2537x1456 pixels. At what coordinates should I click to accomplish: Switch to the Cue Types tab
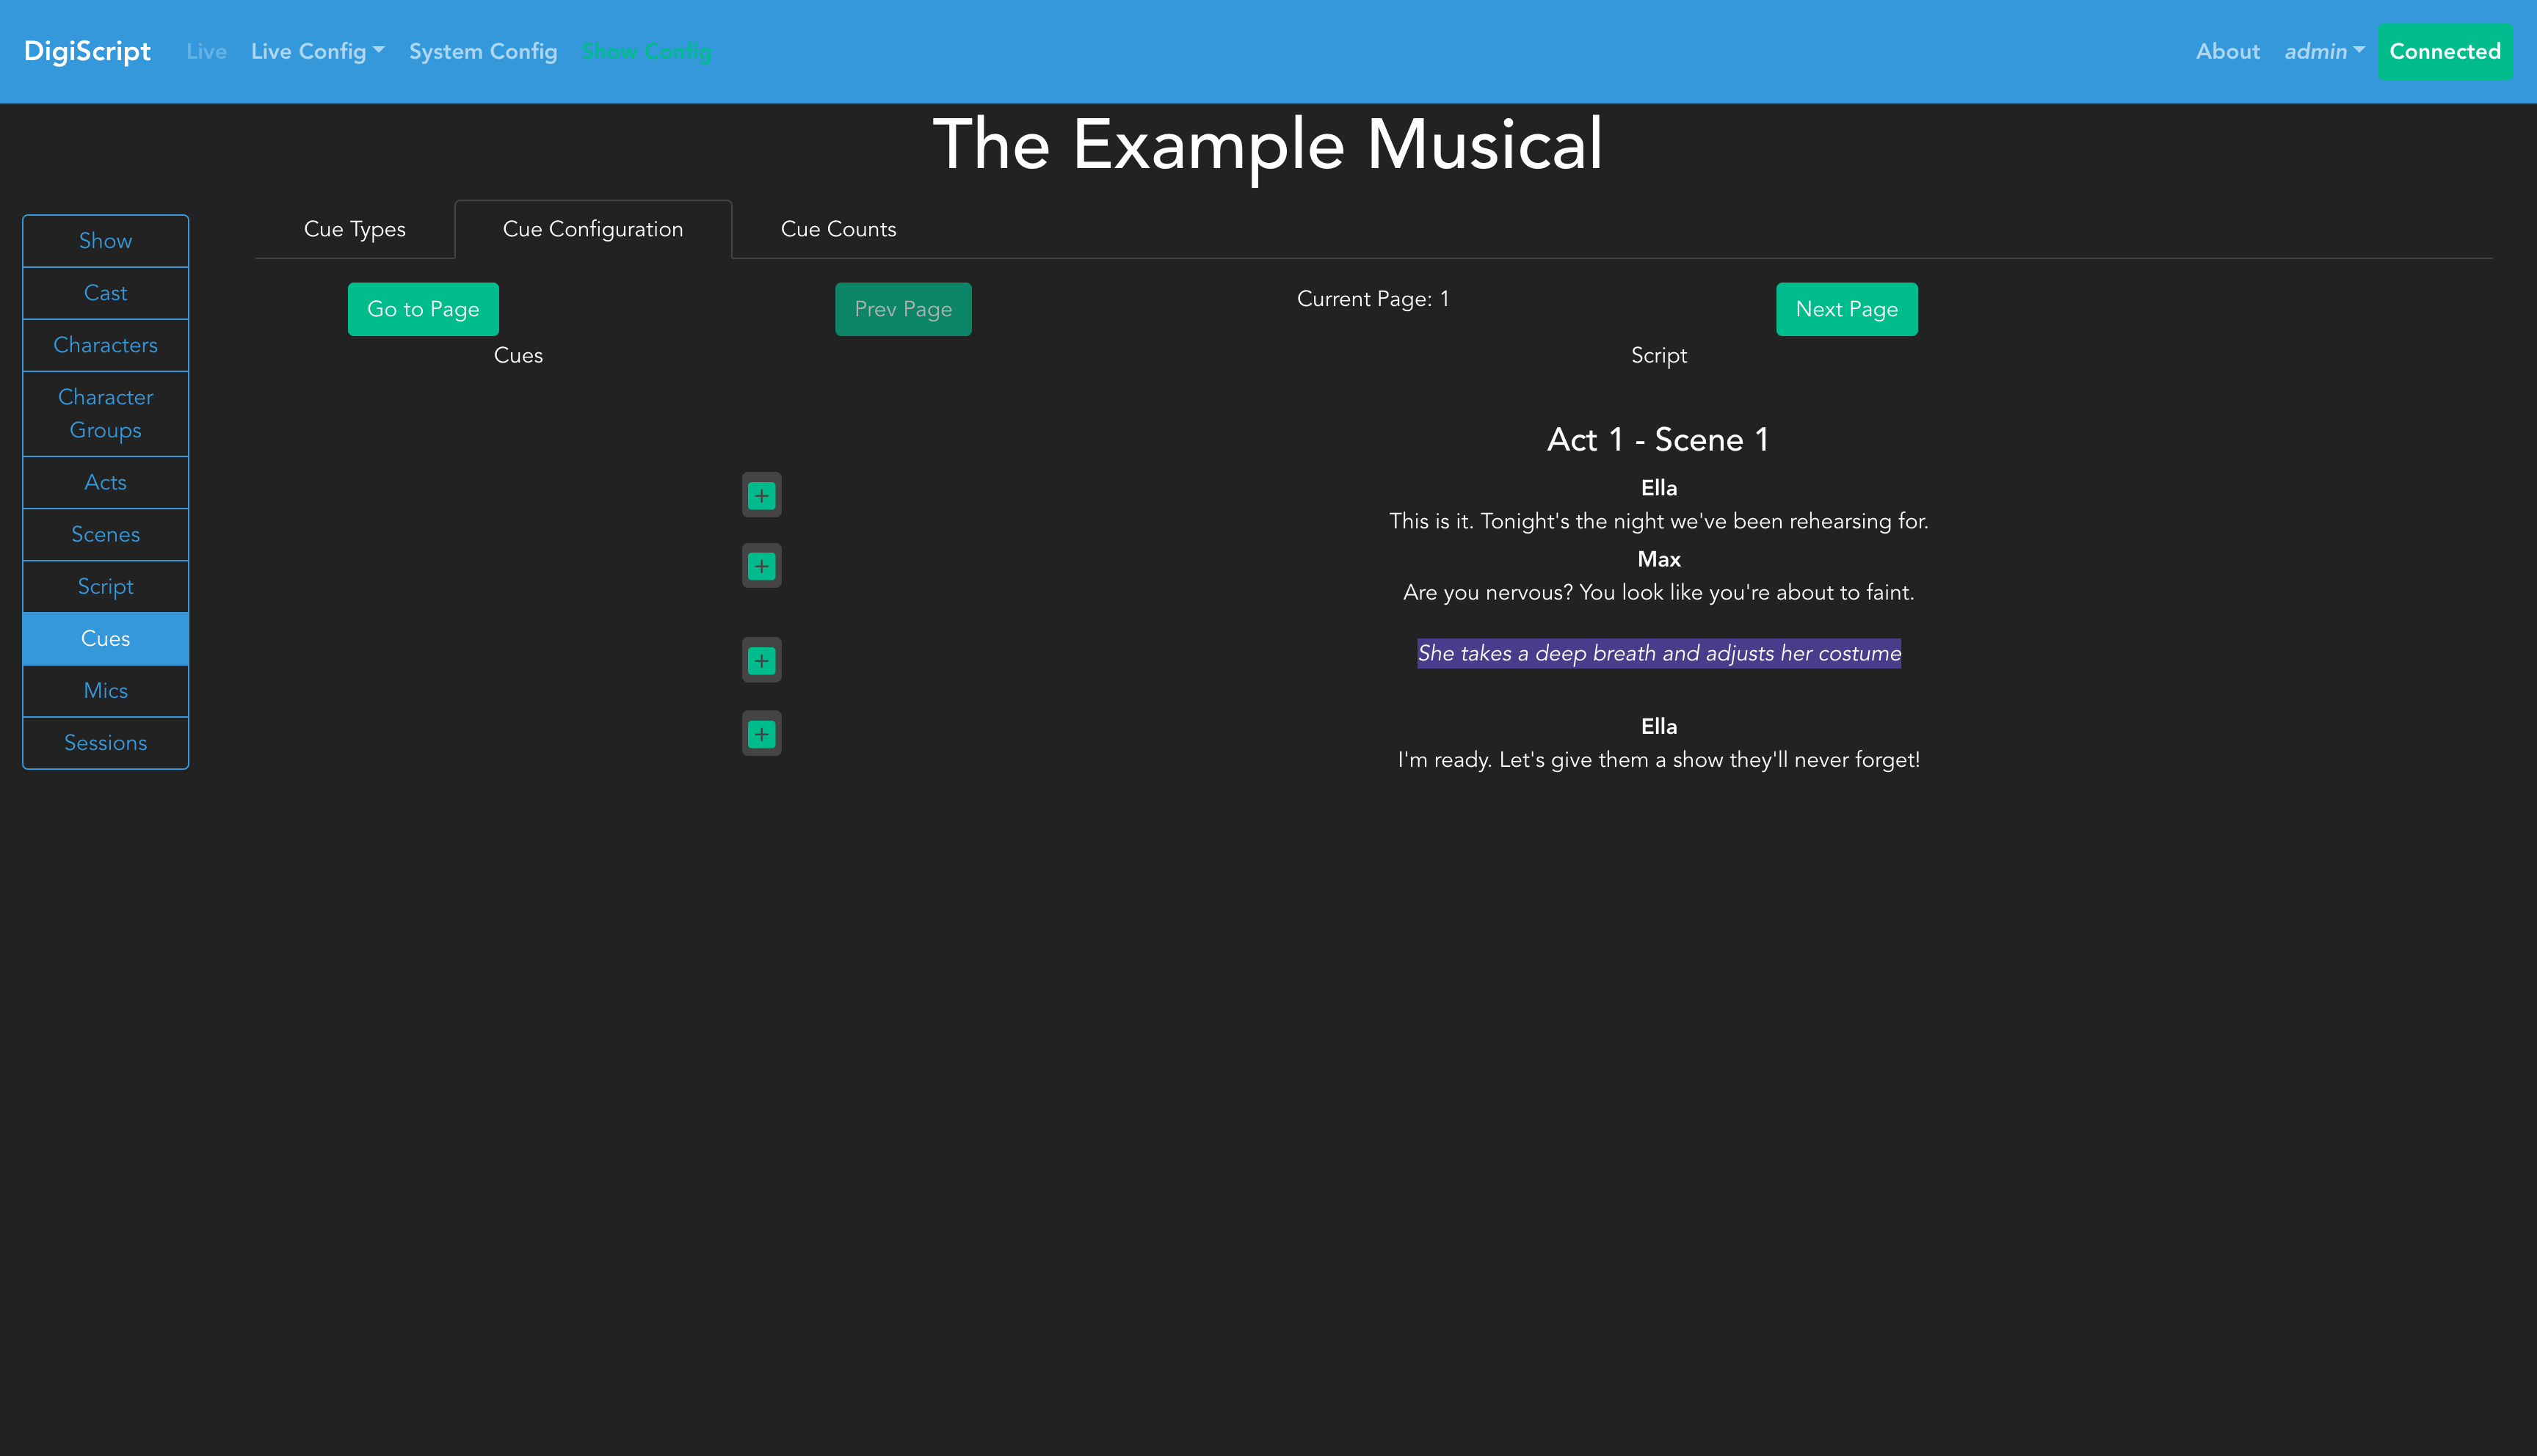(x=354, y=229)
